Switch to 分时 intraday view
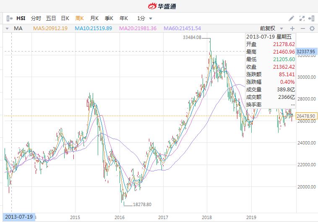 36,18
